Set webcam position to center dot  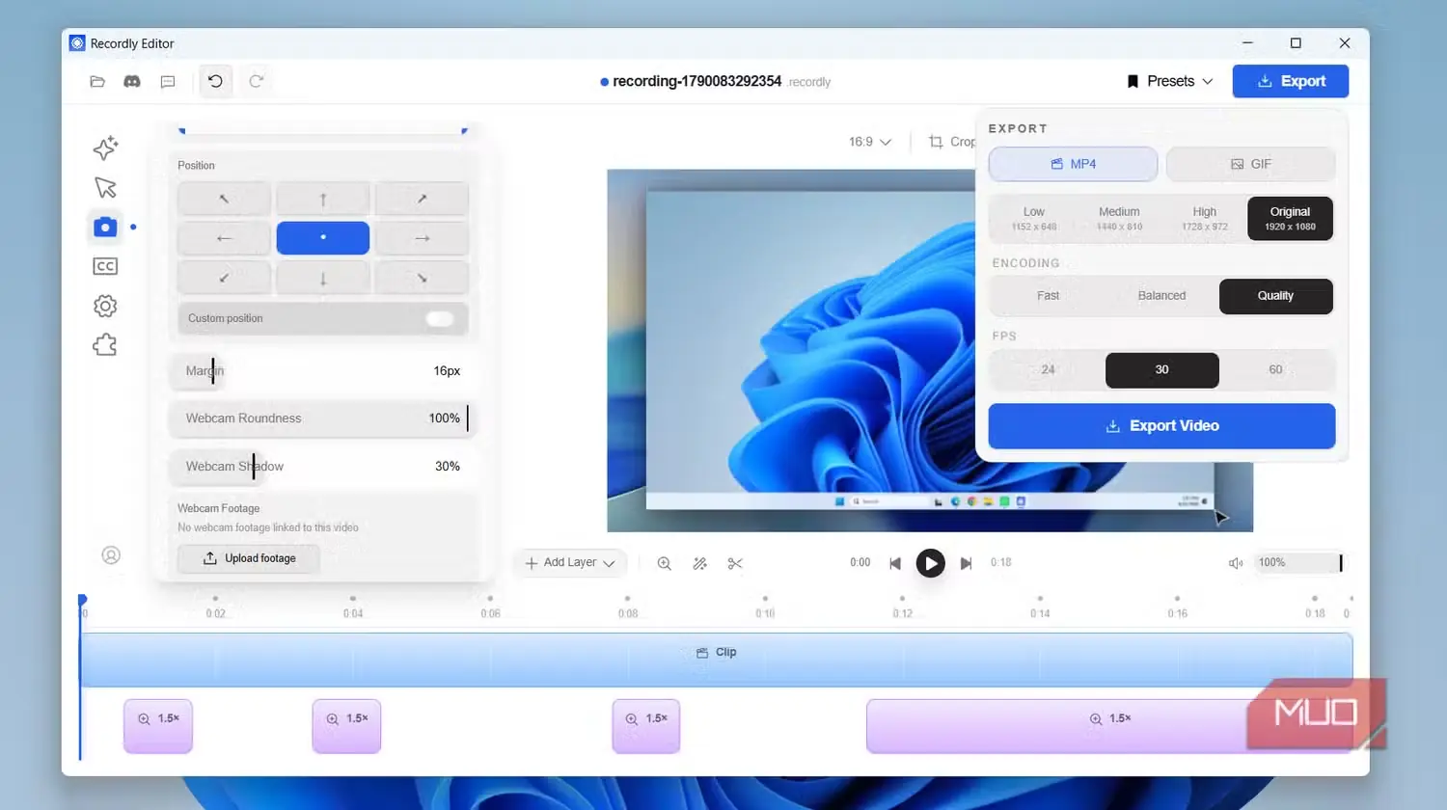pyautogui.click(x=323, y=238)
